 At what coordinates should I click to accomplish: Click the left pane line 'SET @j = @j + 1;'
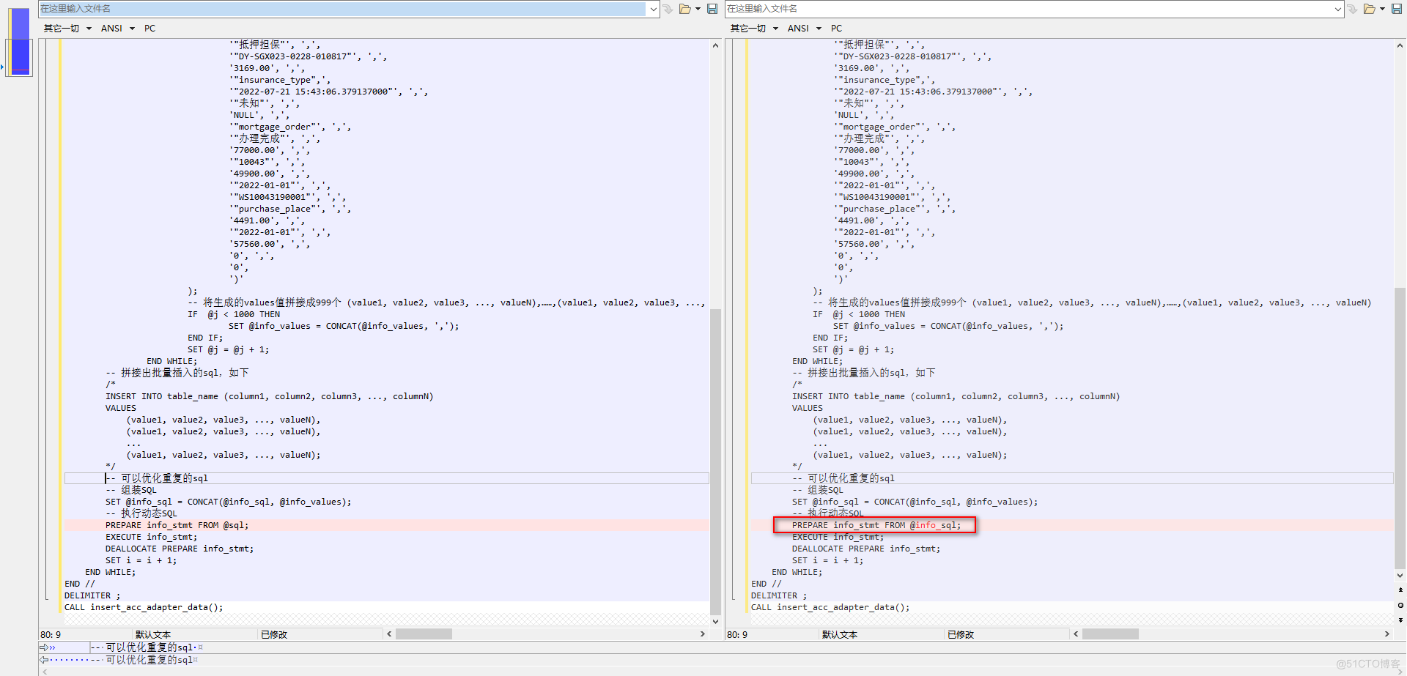229,349
